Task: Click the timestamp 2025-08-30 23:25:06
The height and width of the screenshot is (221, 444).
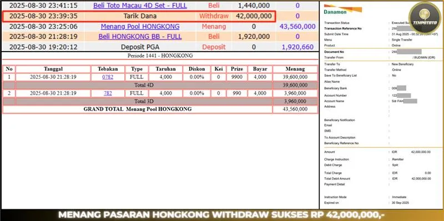Action: pos(43,26)
